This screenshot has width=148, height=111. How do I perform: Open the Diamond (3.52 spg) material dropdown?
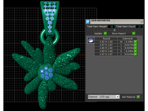pos(117,97)
